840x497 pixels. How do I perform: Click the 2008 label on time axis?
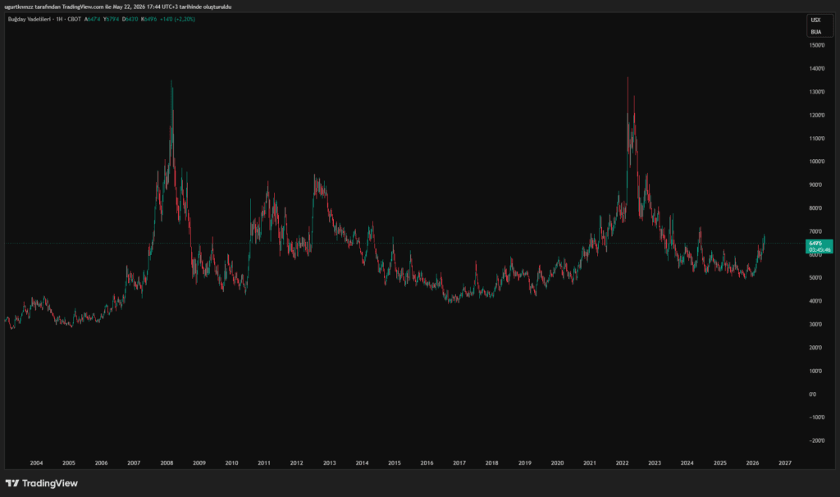coord(167,463)
